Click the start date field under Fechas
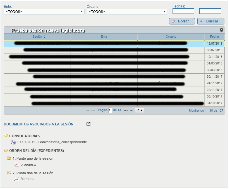Screen dimensions: 229x189 click(x=183, y=11)
